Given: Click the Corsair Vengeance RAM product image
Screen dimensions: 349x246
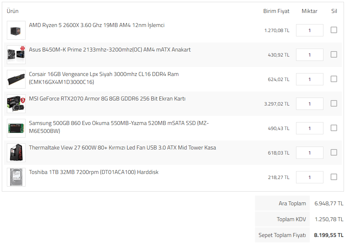Looking at the screenshot, I should [x=16, y=79].
